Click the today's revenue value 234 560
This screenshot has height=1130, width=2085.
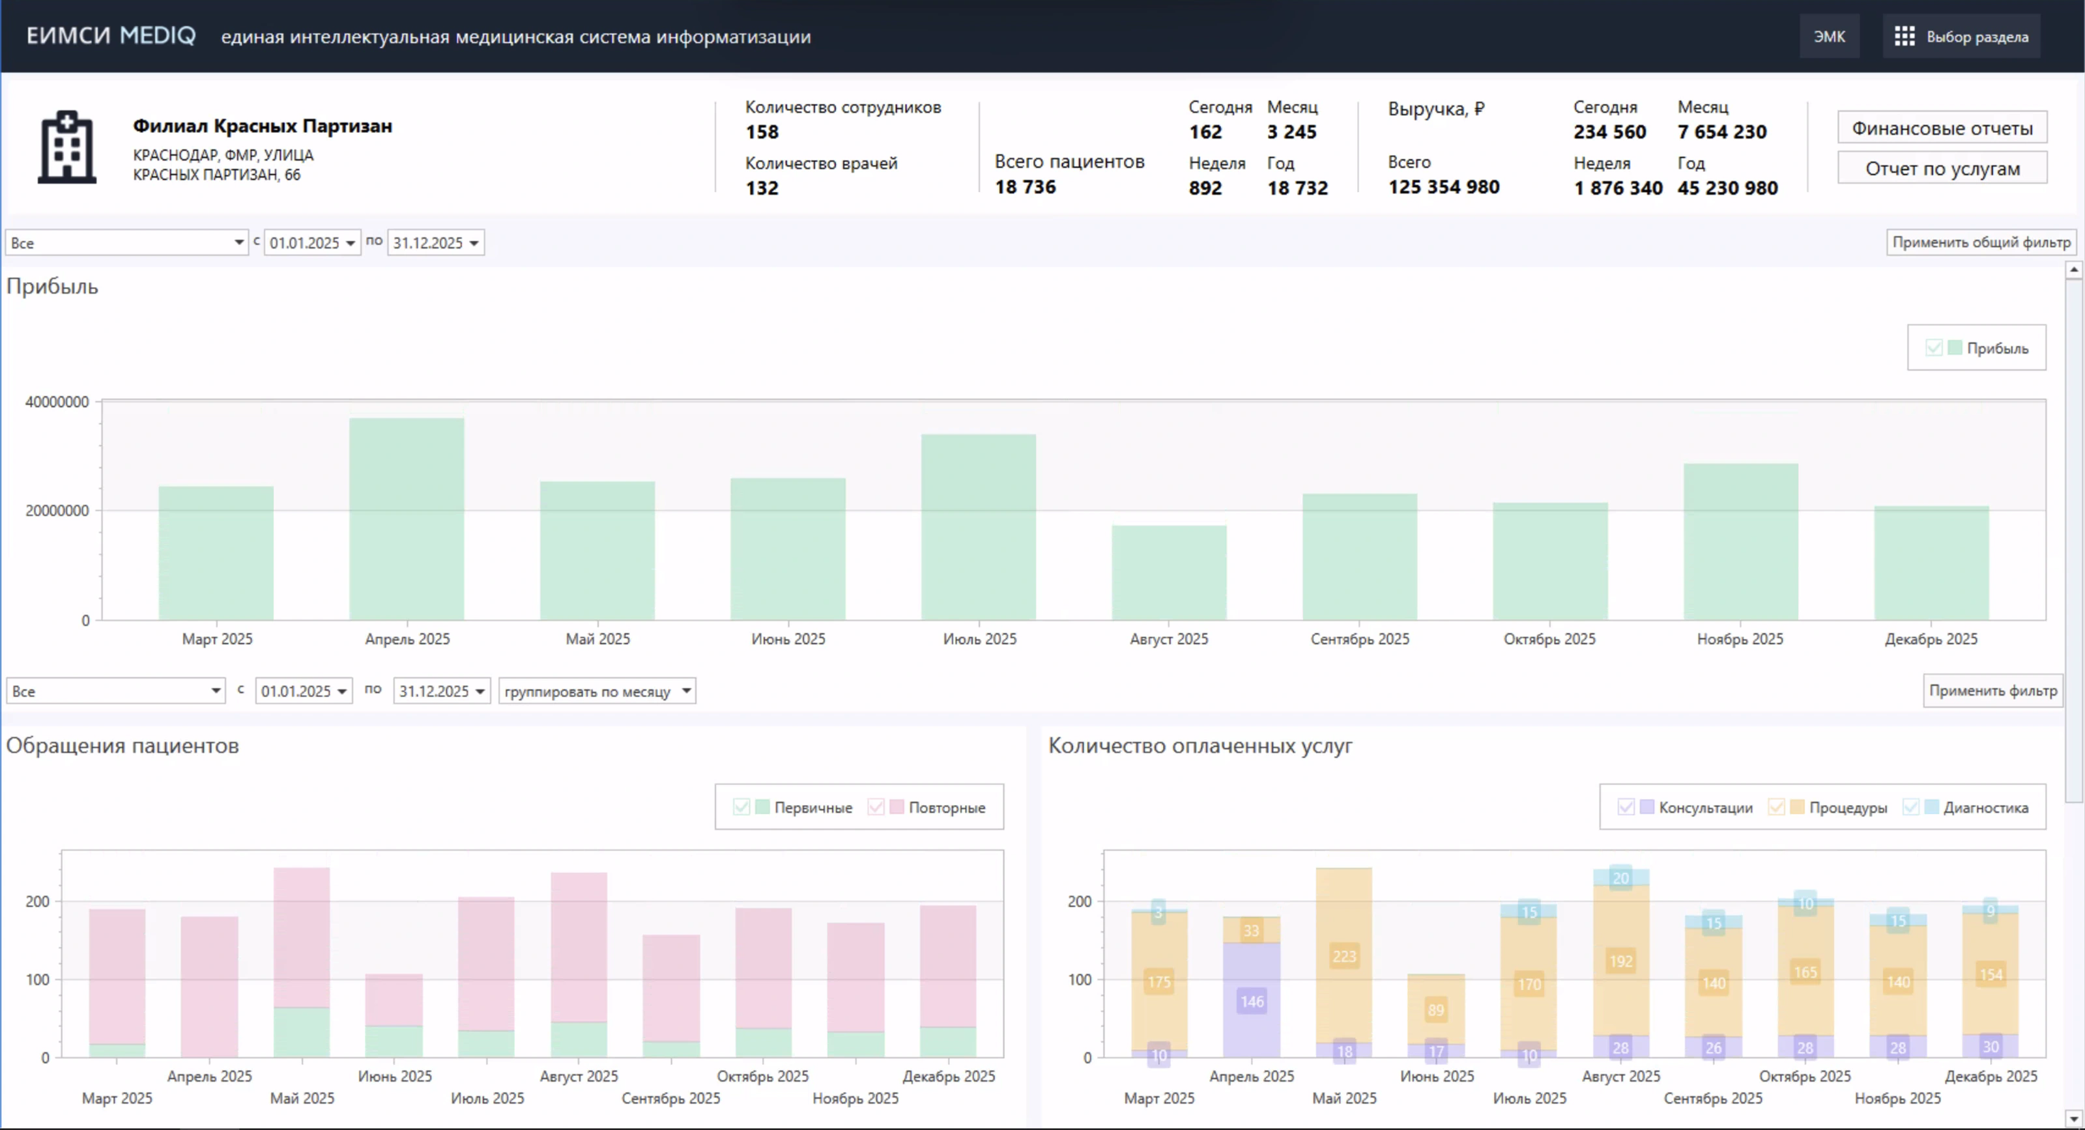pyautogui.click(x=1610, y=132)
